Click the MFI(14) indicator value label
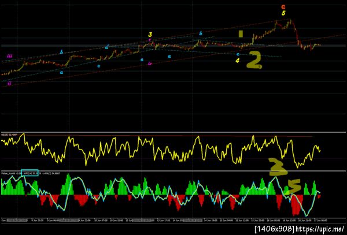 [x=32, y=173]
